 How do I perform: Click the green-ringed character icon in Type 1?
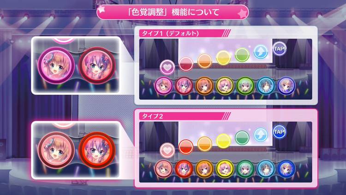[x=245, y=86]
